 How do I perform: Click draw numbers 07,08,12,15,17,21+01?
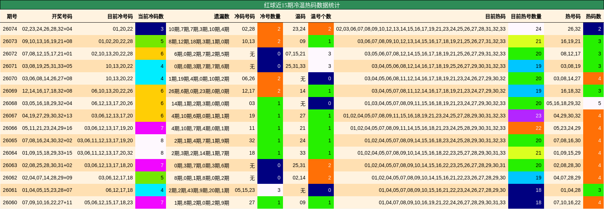point(47,54)
